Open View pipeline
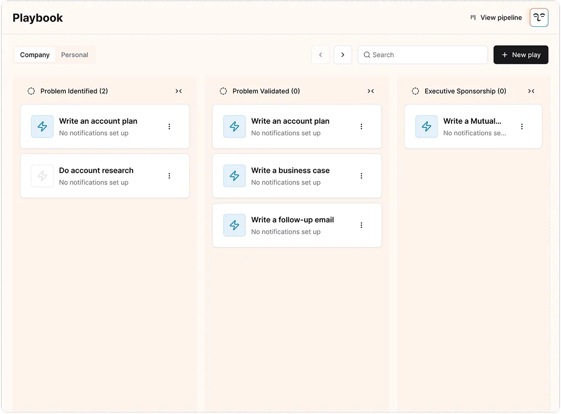This screenshot has width=561, height=414. pyautogui.click(x=495, y=17)
